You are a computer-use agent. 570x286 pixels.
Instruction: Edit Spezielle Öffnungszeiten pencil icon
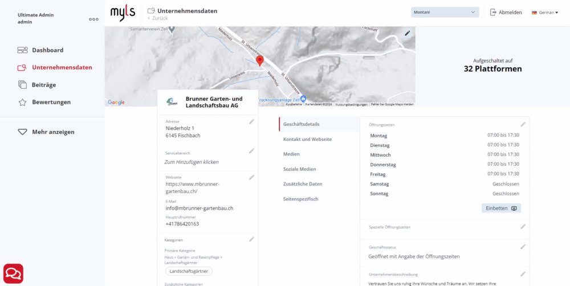click(523, 226)
